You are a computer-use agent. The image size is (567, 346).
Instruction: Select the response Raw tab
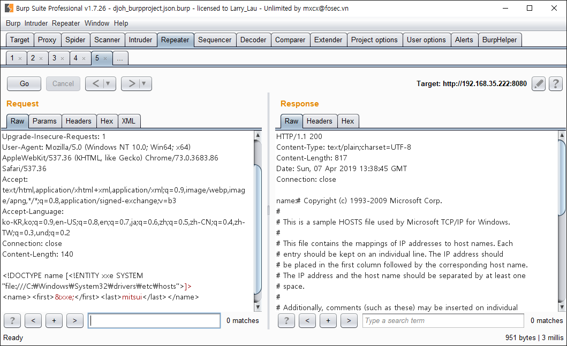pyautogui.click(x=291, y=121)
